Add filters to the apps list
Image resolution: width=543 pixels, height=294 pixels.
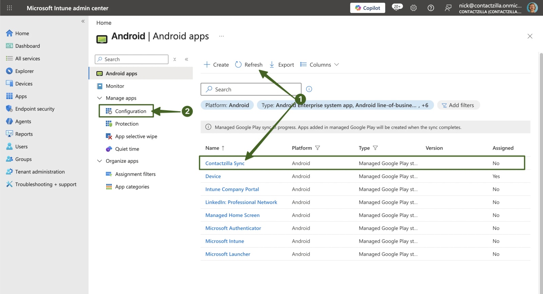pos(458,105)
